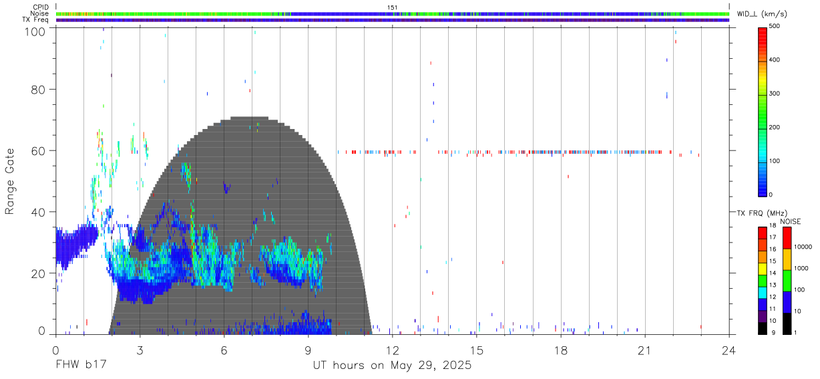Click the hour 9 tick label
Image resolution: width=820 pixels, height=379 pixels.
tap(308, 350)
